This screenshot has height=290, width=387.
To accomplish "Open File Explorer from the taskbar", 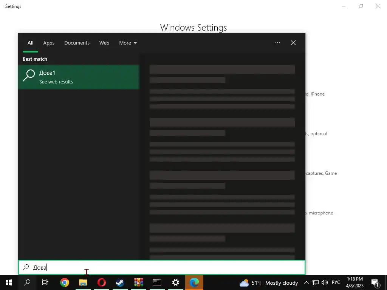I will click(x=83, y=282).
